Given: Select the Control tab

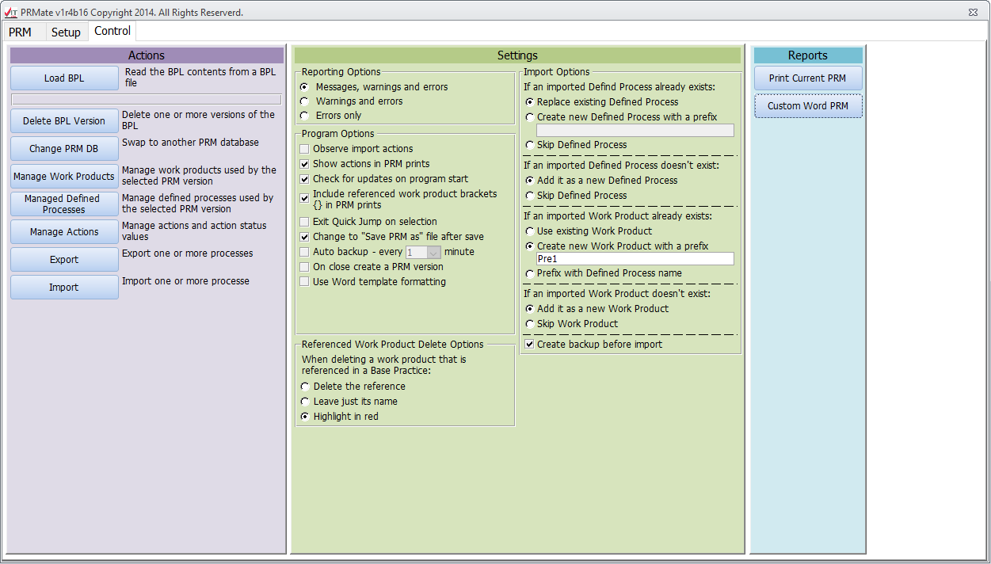Looking at the screenshot, I should tap(112, 31).
